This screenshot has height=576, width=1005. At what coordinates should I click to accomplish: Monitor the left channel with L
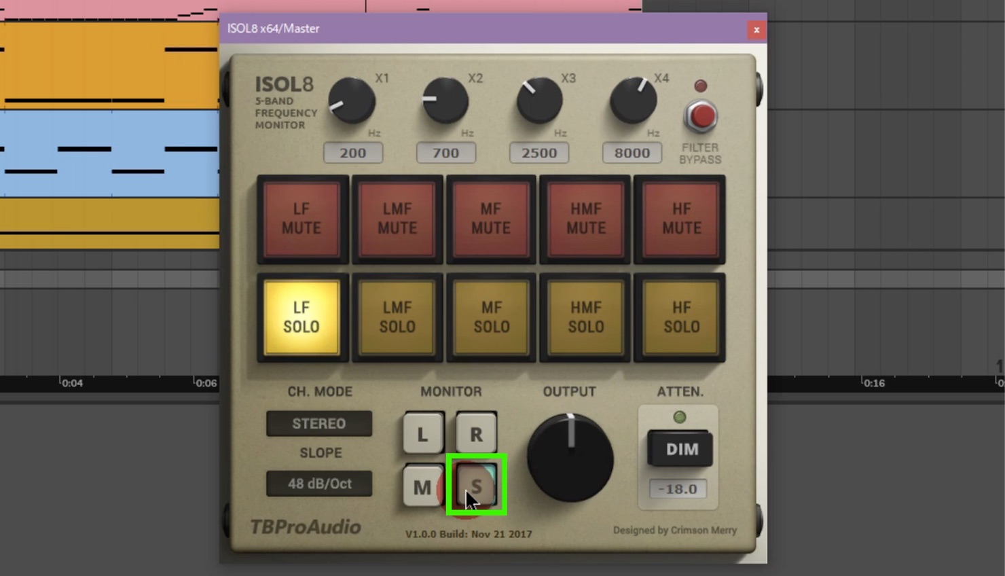click(x=423, y=433)
